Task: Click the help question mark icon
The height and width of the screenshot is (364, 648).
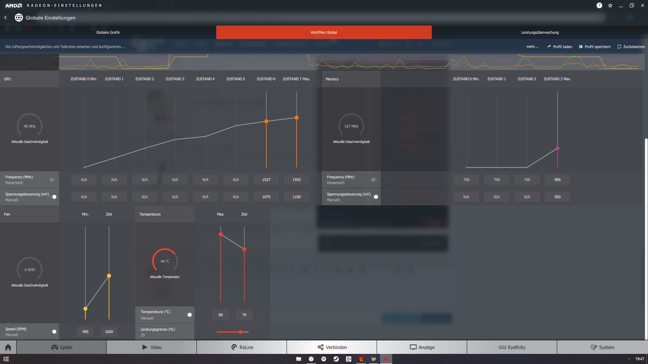Action: click(599, 5)
